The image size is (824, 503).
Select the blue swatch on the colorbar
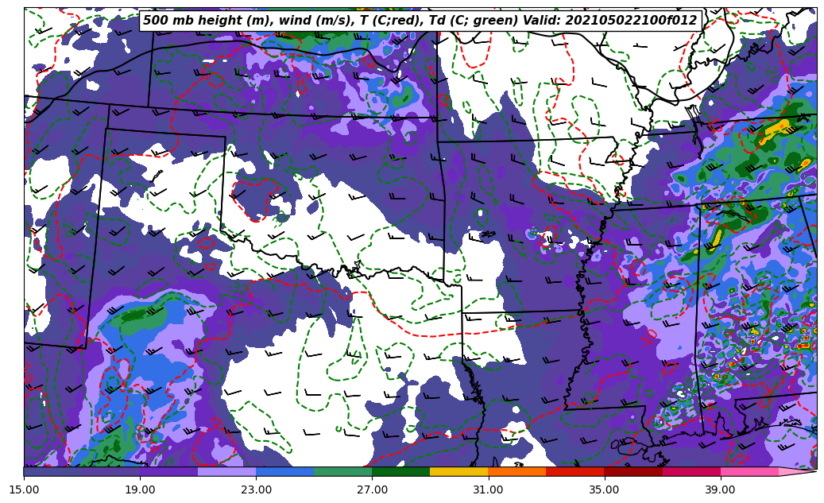[284, 471]
